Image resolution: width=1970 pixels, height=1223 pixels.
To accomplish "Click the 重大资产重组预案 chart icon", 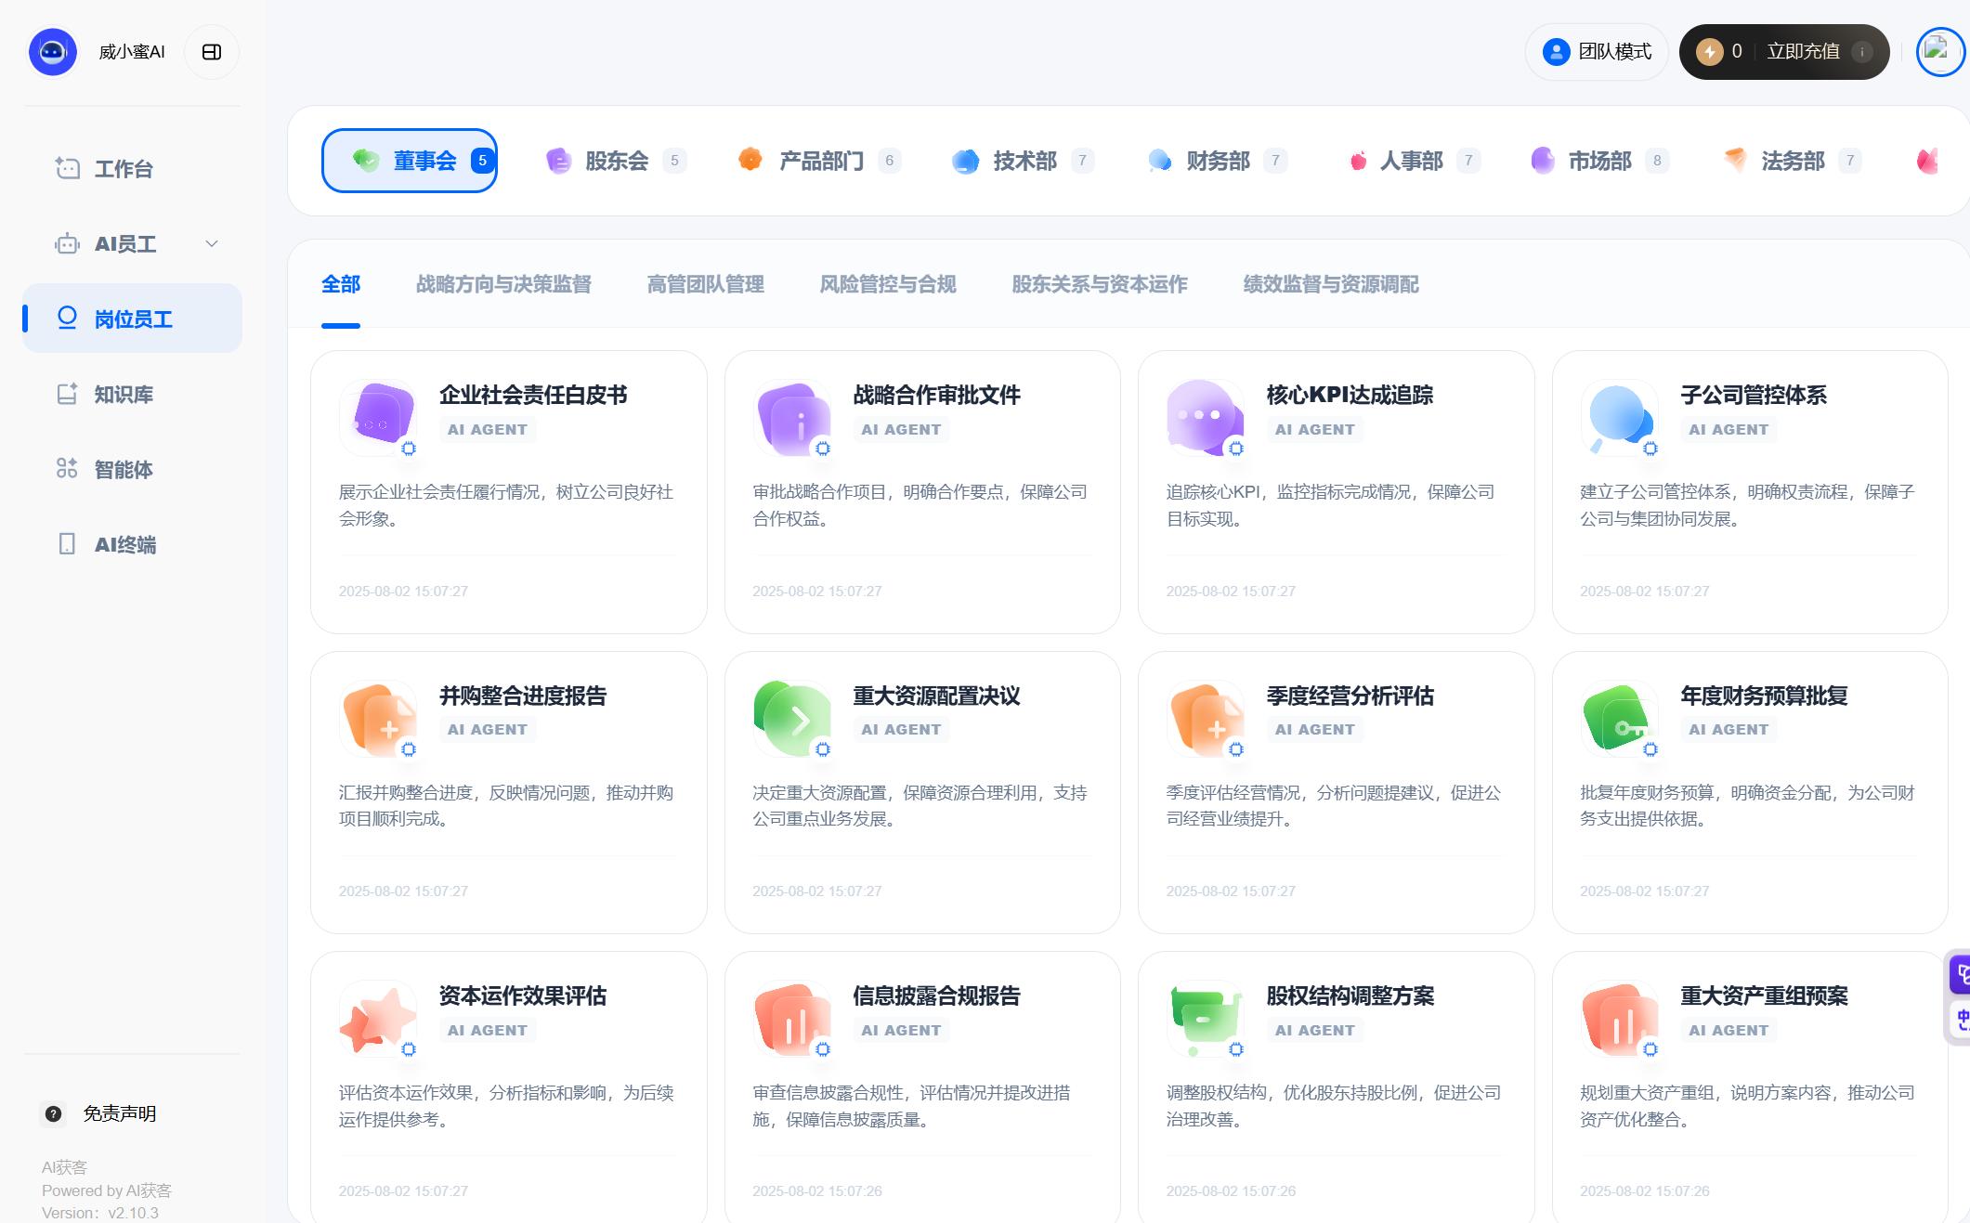I will click(1620, 1018).
